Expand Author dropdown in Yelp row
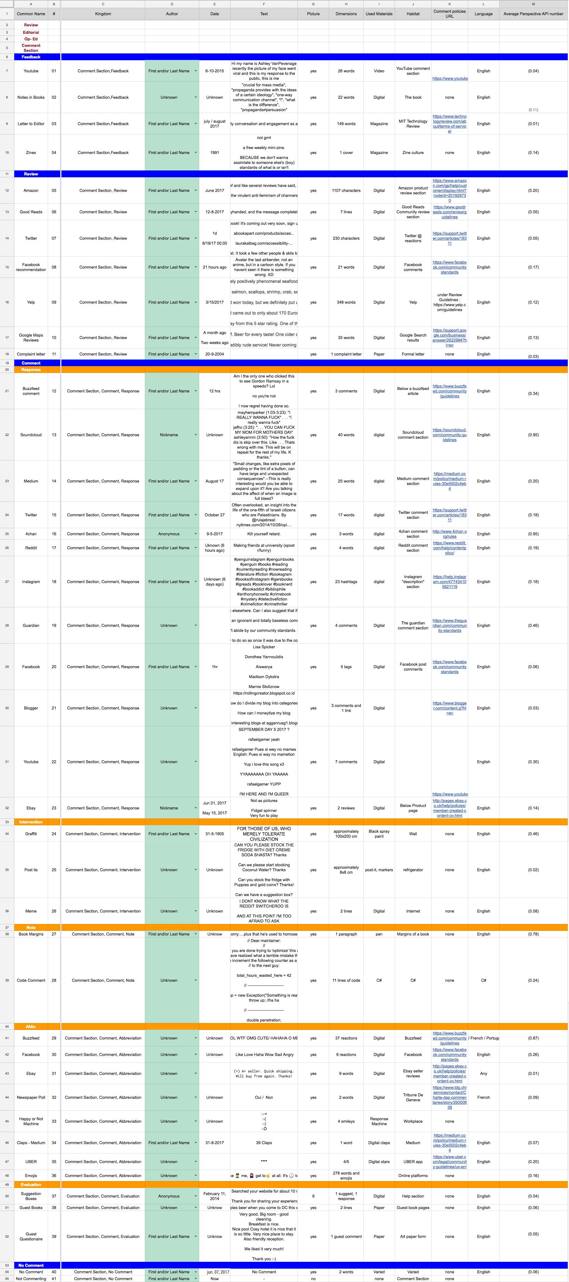 (x=195, y=303)
